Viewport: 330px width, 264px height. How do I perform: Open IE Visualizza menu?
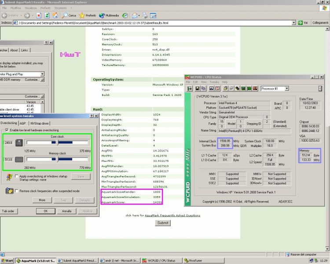(30, 8)
